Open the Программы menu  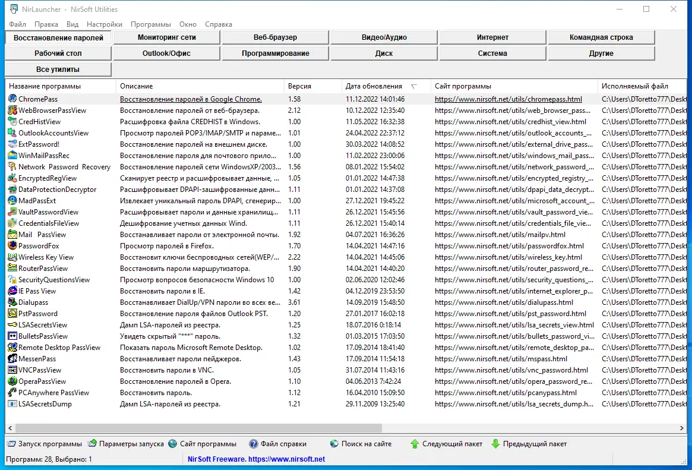[x=150, y=24]
